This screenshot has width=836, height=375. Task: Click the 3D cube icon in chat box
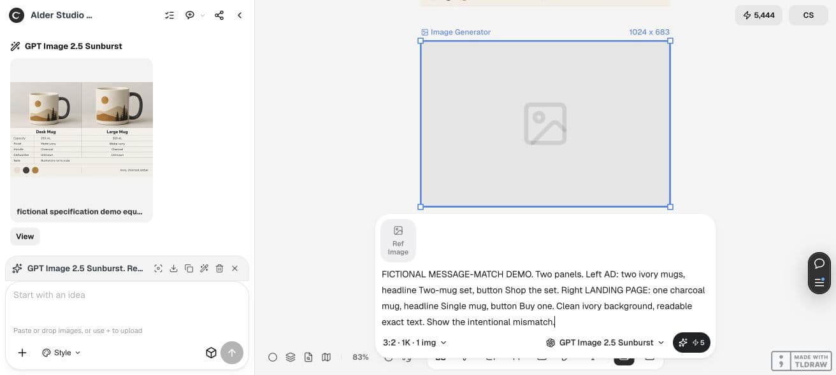tap(211, 353)
